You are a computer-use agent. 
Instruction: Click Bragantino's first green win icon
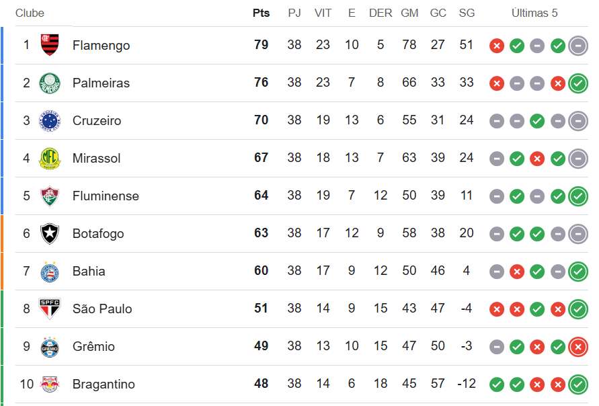tap(497, 384)
